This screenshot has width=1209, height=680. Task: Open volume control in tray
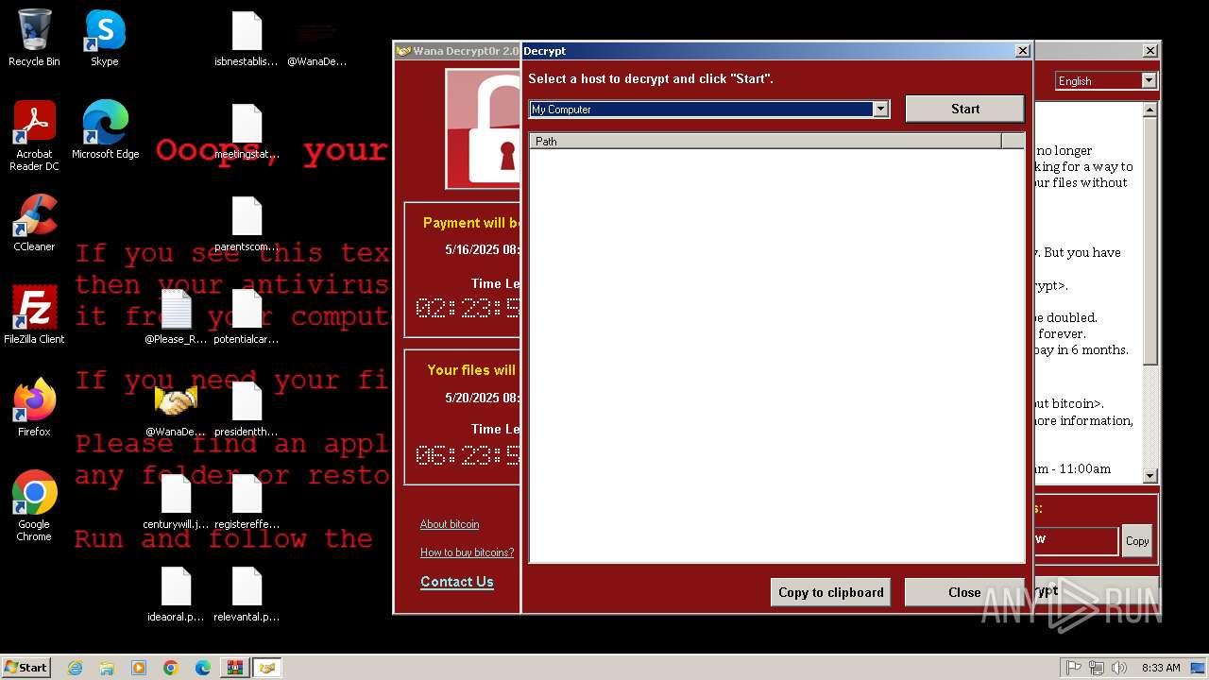click(x=1119, y=668)
